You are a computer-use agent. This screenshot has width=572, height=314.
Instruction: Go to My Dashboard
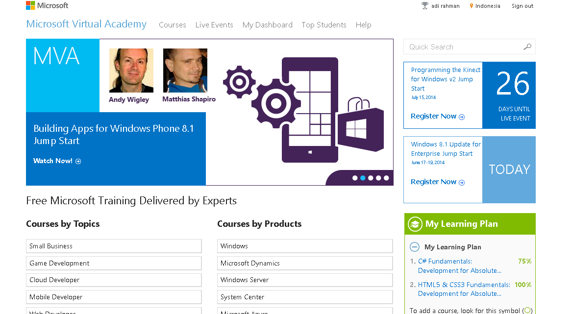point(268,25)
